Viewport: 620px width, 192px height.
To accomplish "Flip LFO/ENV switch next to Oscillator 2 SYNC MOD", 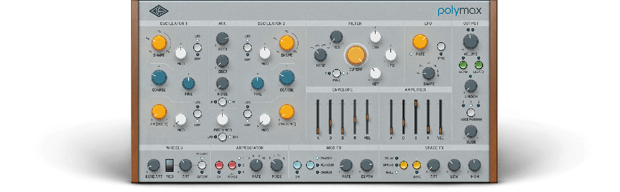I will click(247, 114).
